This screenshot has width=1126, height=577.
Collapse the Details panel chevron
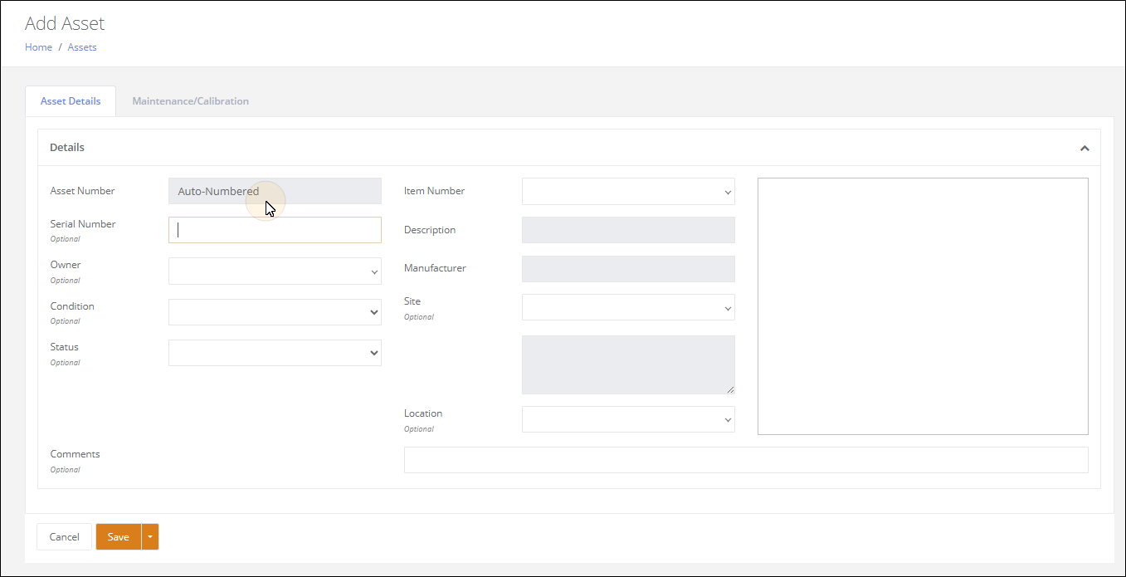pyautogui.click(x=1084, y=148)
